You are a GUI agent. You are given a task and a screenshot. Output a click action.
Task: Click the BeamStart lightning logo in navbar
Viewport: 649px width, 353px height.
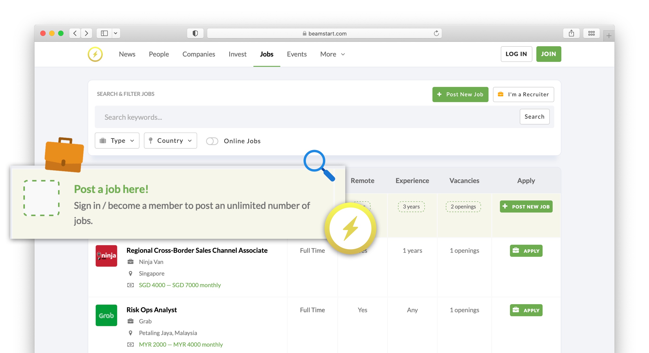pyautogui.click(x=95, y=54)
